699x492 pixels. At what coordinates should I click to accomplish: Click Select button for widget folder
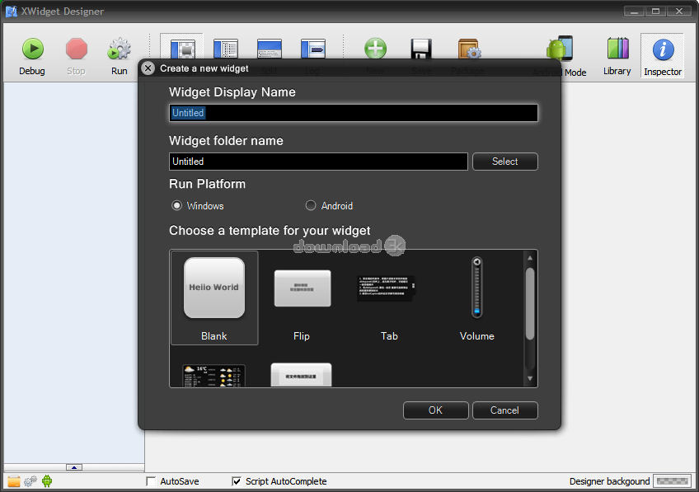(x=505, y=162)
